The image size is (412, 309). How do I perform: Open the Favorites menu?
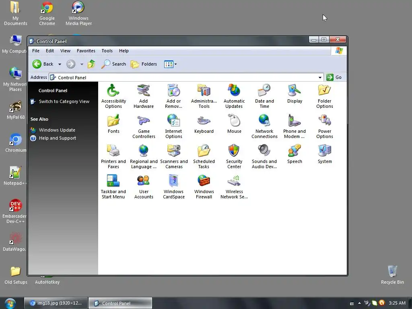point(86,51)
